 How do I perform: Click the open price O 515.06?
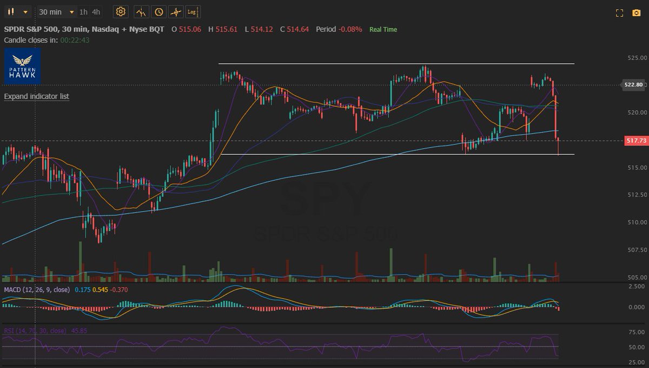186,29
